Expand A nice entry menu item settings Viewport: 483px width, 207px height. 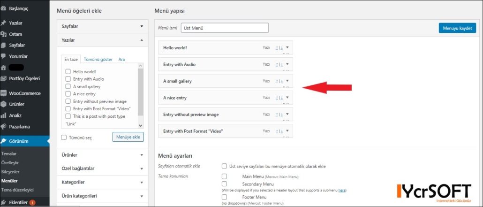tap(287, 98)
